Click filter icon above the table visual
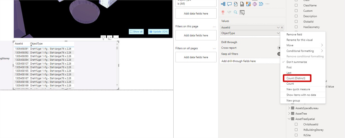The height and width of the screenshot is (138, 345). click(103, 38)
